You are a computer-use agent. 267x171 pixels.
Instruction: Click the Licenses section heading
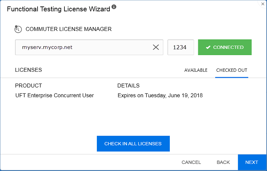[x=29, y=70]
